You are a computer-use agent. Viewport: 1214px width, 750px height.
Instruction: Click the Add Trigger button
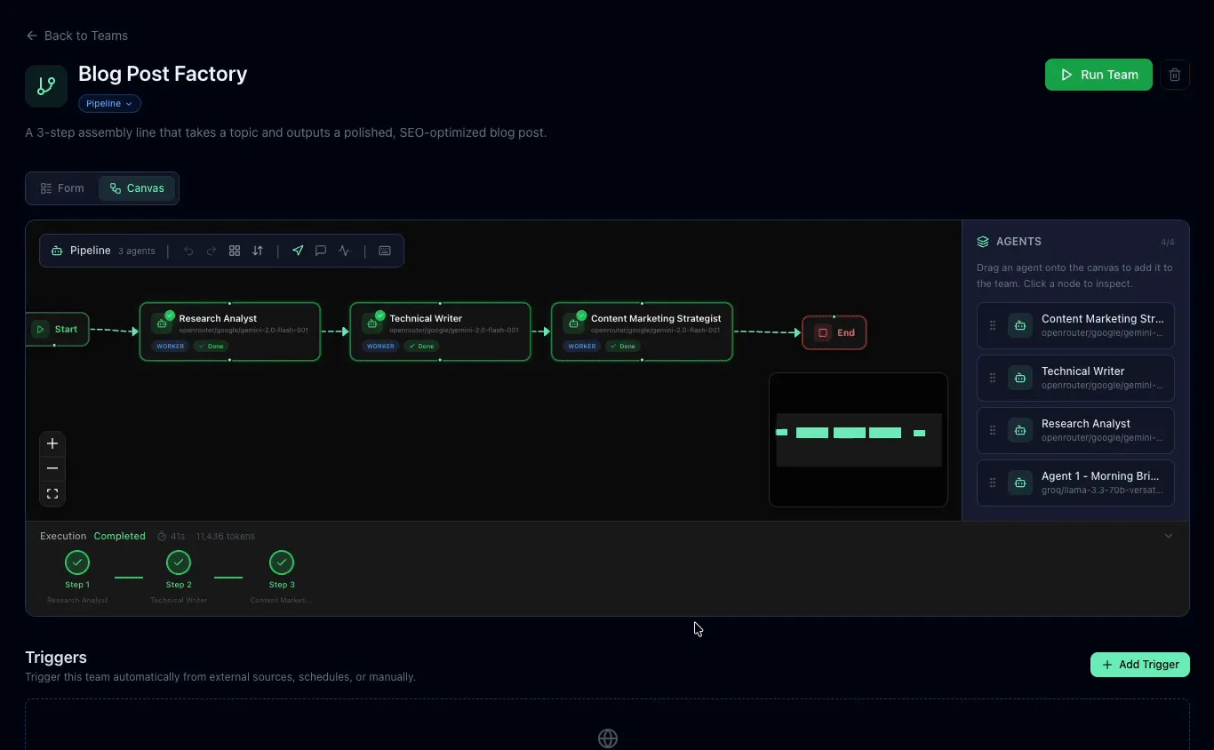coord(1139,665)
